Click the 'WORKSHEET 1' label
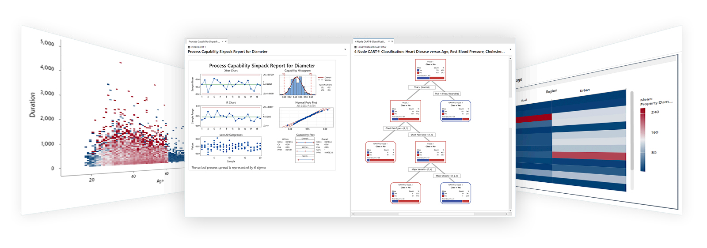 [198, 47]
